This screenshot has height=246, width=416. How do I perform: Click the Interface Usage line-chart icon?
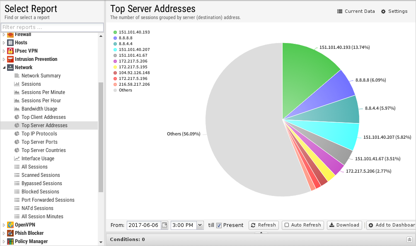[17, 159]
